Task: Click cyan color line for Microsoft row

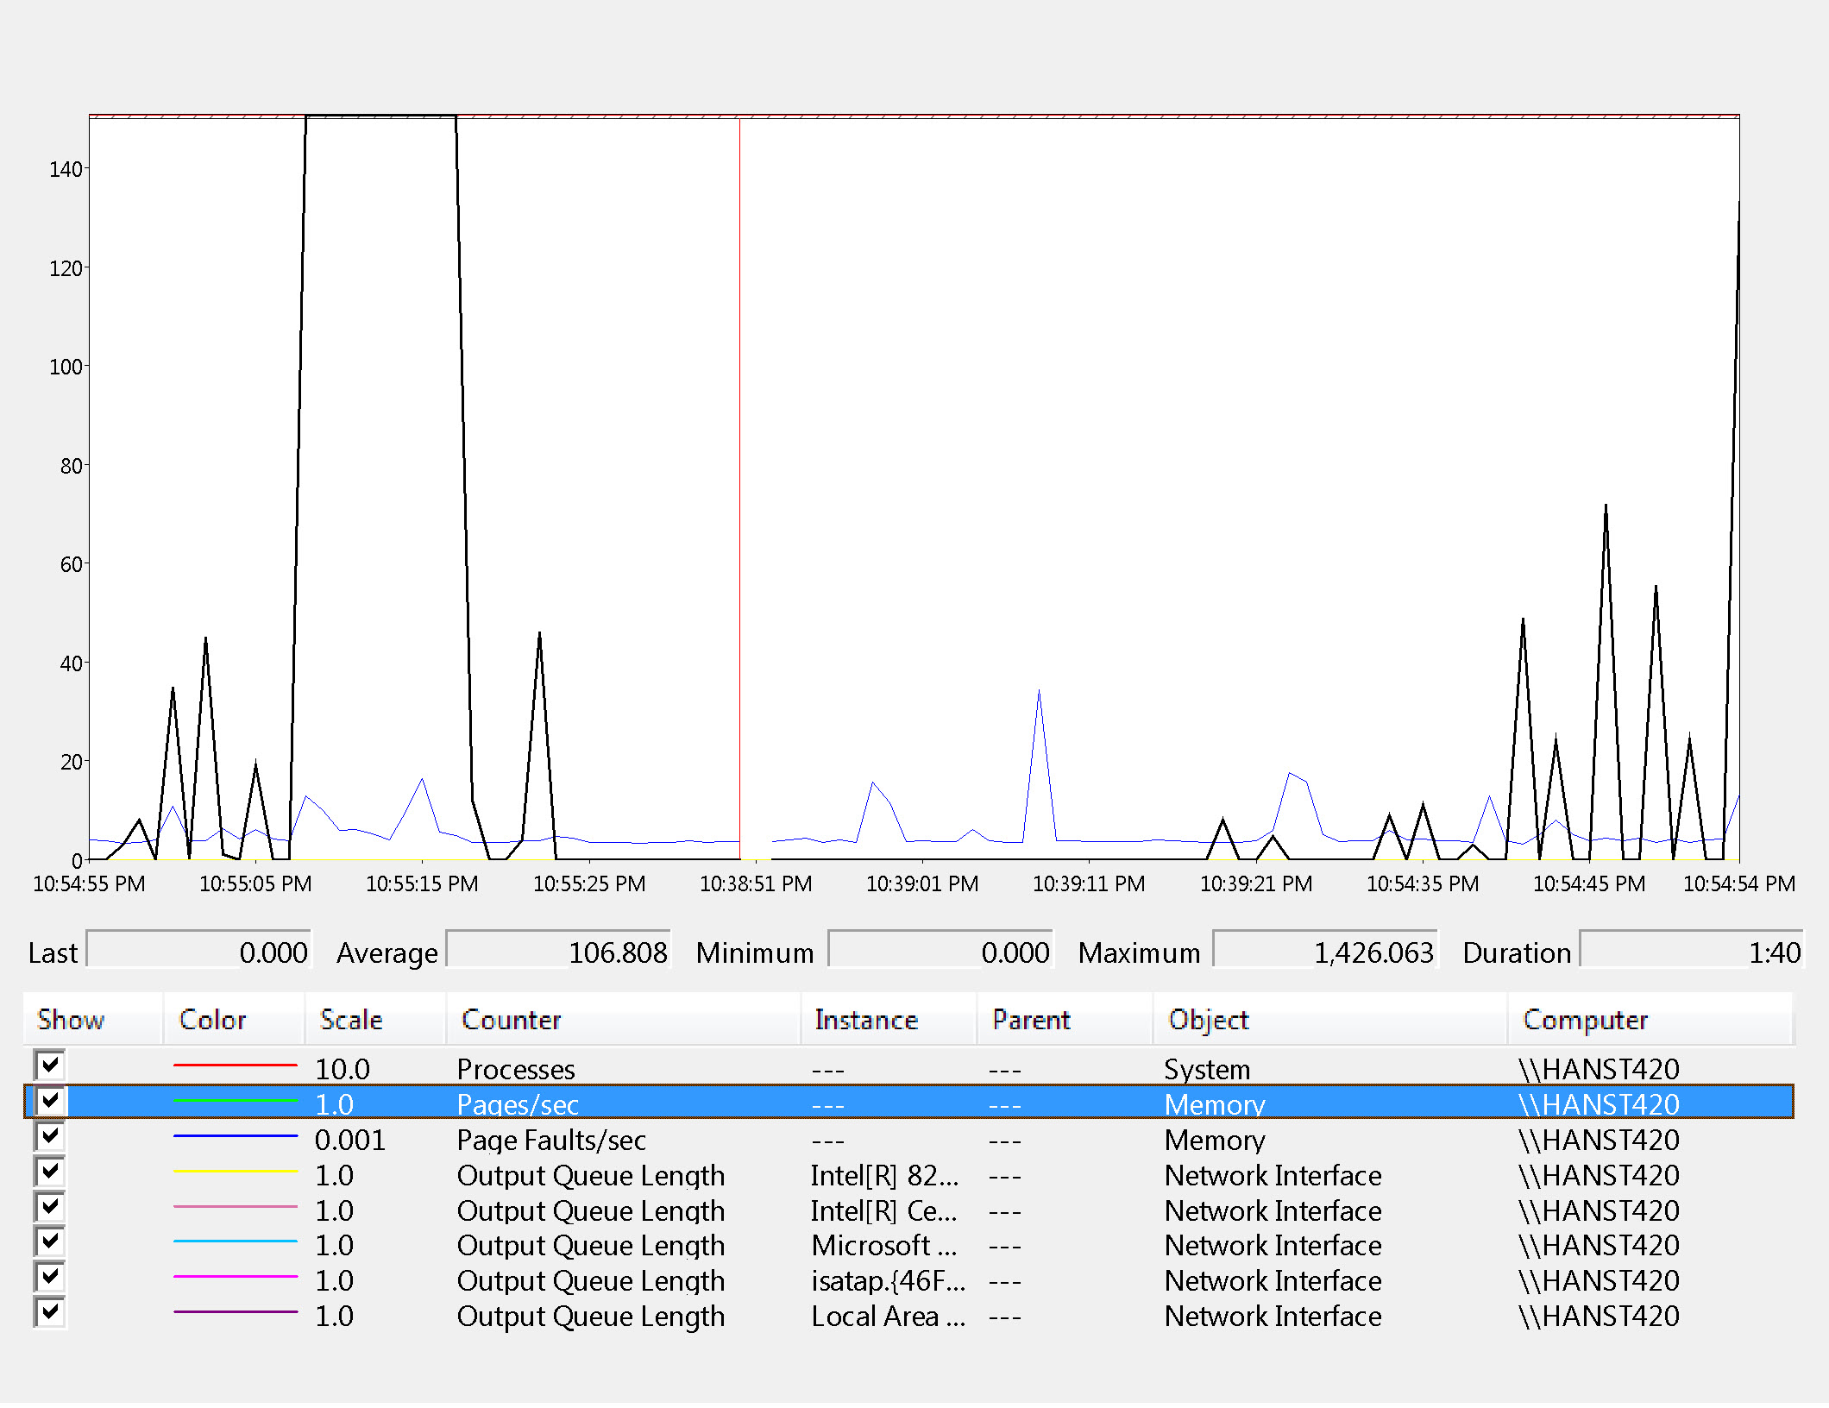Action: coord(235,1241)
